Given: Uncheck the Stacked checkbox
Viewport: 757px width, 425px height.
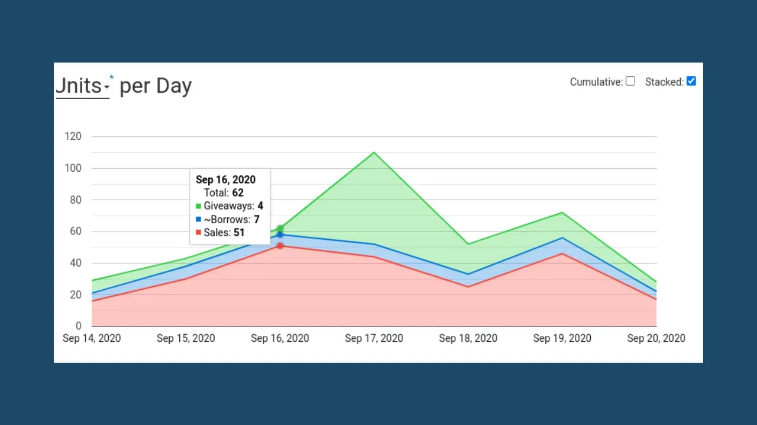Looking at the screenshot, I should pyautogui.click(x=691, y=81).
